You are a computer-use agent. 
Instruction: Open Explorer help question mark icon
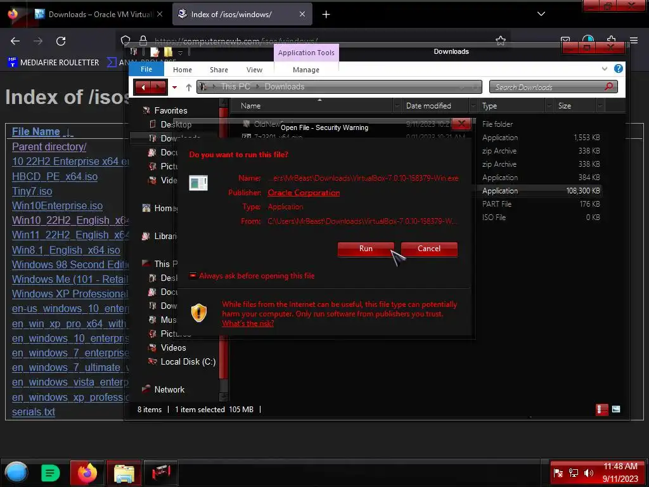pyautogui.click(x=619, y=68)
